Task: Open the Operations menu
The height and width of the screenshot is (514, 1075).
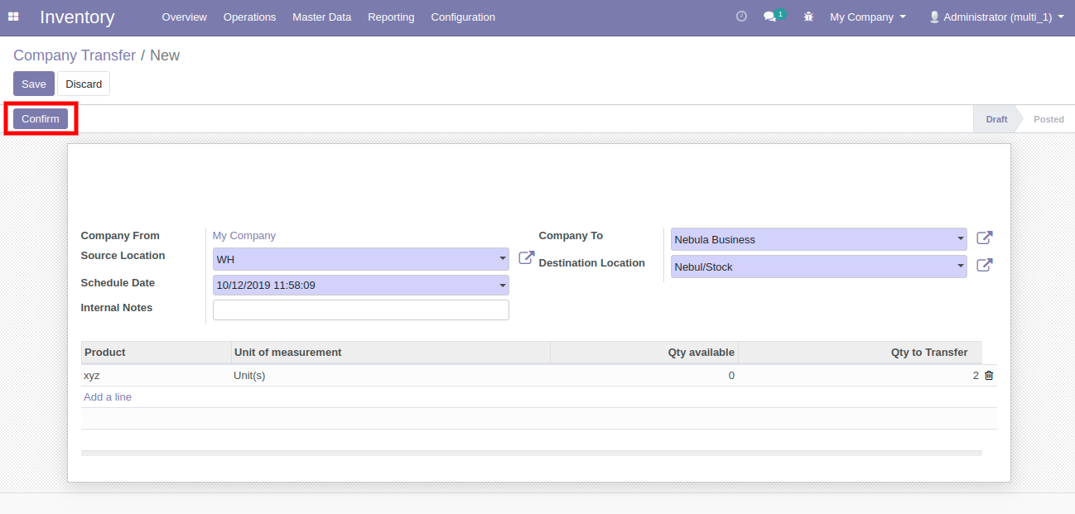Action: tap(249, 17)
